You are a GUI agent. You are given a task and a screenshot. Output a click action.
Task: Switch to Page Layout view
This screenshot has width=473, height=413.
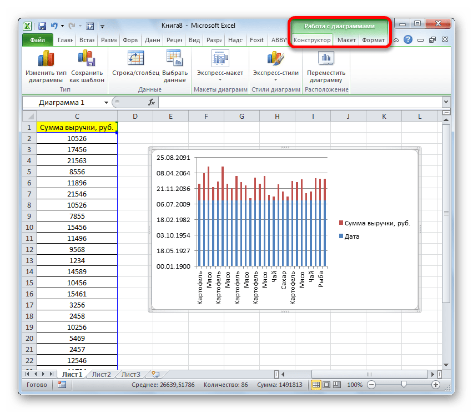click(326, 385)
